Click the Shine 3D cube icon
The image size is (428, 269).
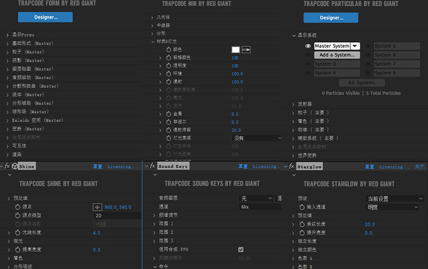point(15,166)
